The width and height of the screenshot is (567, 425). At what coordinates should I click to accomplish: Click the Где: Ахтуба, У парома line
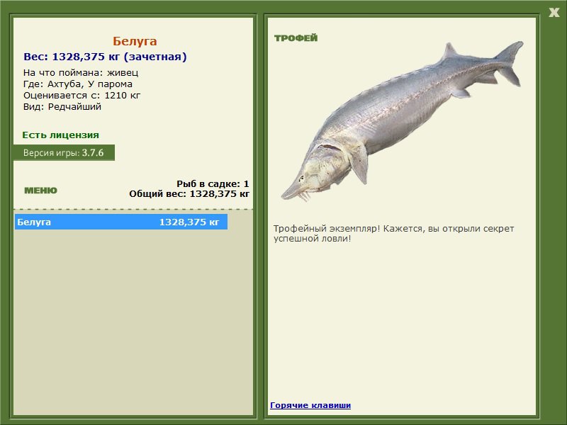(78, 84)
